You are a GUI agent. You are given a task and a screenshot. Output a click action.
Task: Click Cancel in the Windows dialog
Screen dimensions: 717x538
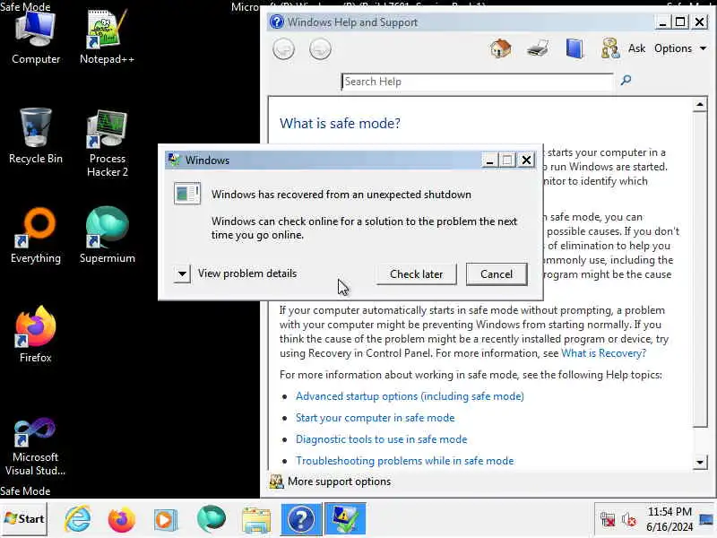click(x=497, y=274)
